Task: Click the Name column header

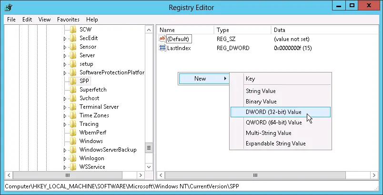Action: [185, 30]
